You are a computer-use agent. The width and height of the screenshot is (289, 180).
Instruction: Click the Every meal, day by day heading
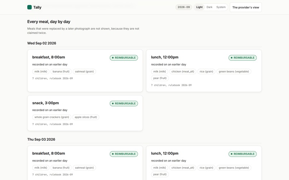click(x=49, y=22)
